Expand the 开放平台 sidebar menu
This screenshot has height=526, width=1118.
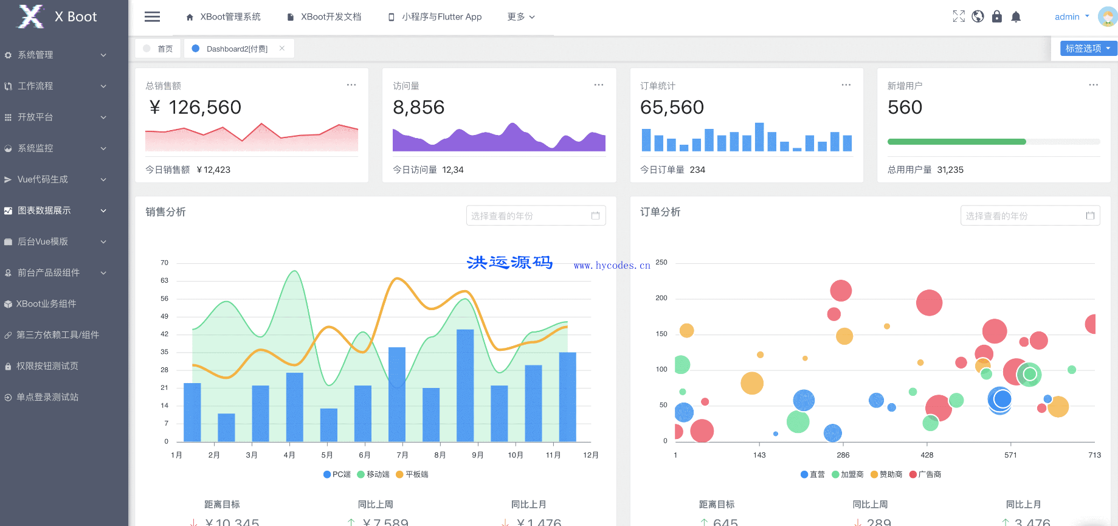click(x=64, y=117)
